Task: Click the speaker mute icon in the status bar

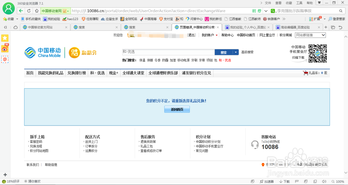Action: click(324, 182)
